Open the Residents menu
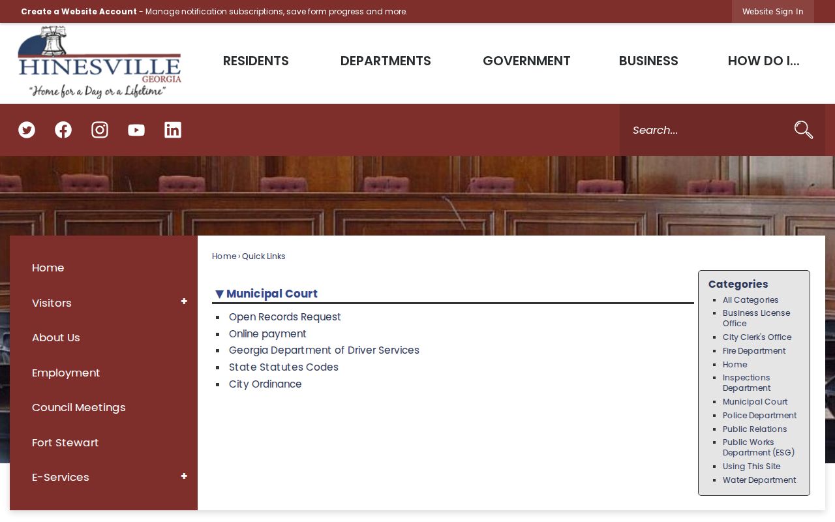 click(256, 61)
